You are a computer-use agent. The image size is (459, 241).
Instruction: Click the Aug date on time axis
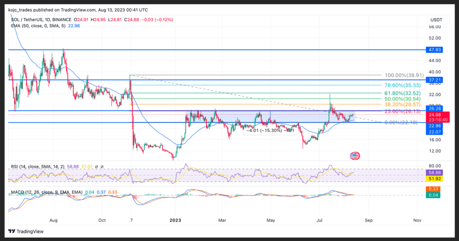[x=54, y=220]
